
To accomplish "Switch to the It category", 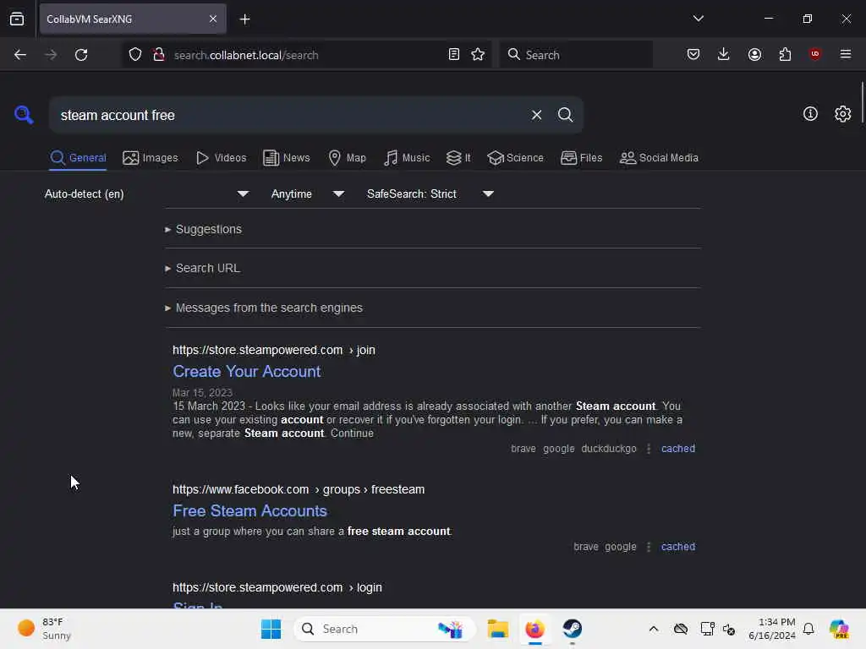I will point(458,158).
